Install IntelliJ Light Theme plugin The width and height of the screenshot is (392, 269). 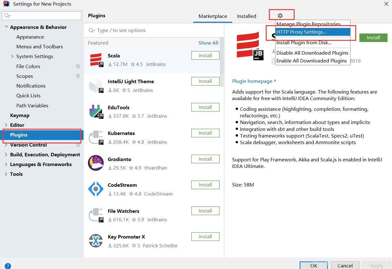click(x=205, y=81)
